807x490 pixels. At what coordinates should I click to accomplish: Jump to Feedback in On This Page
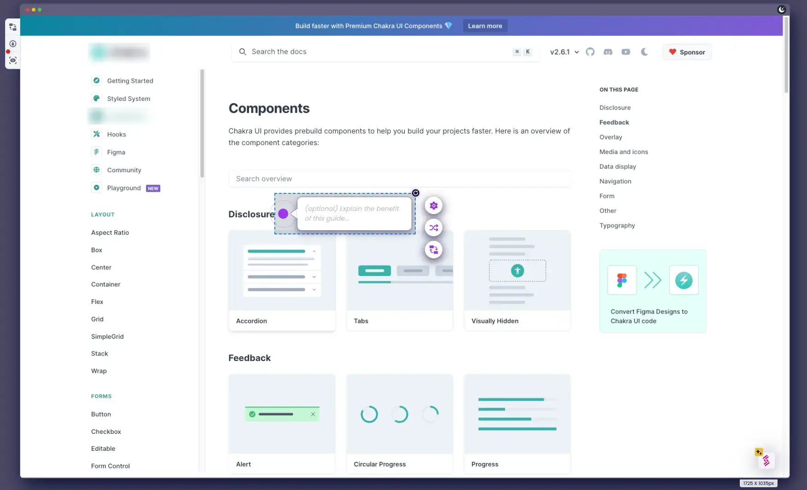pos(614,122)
